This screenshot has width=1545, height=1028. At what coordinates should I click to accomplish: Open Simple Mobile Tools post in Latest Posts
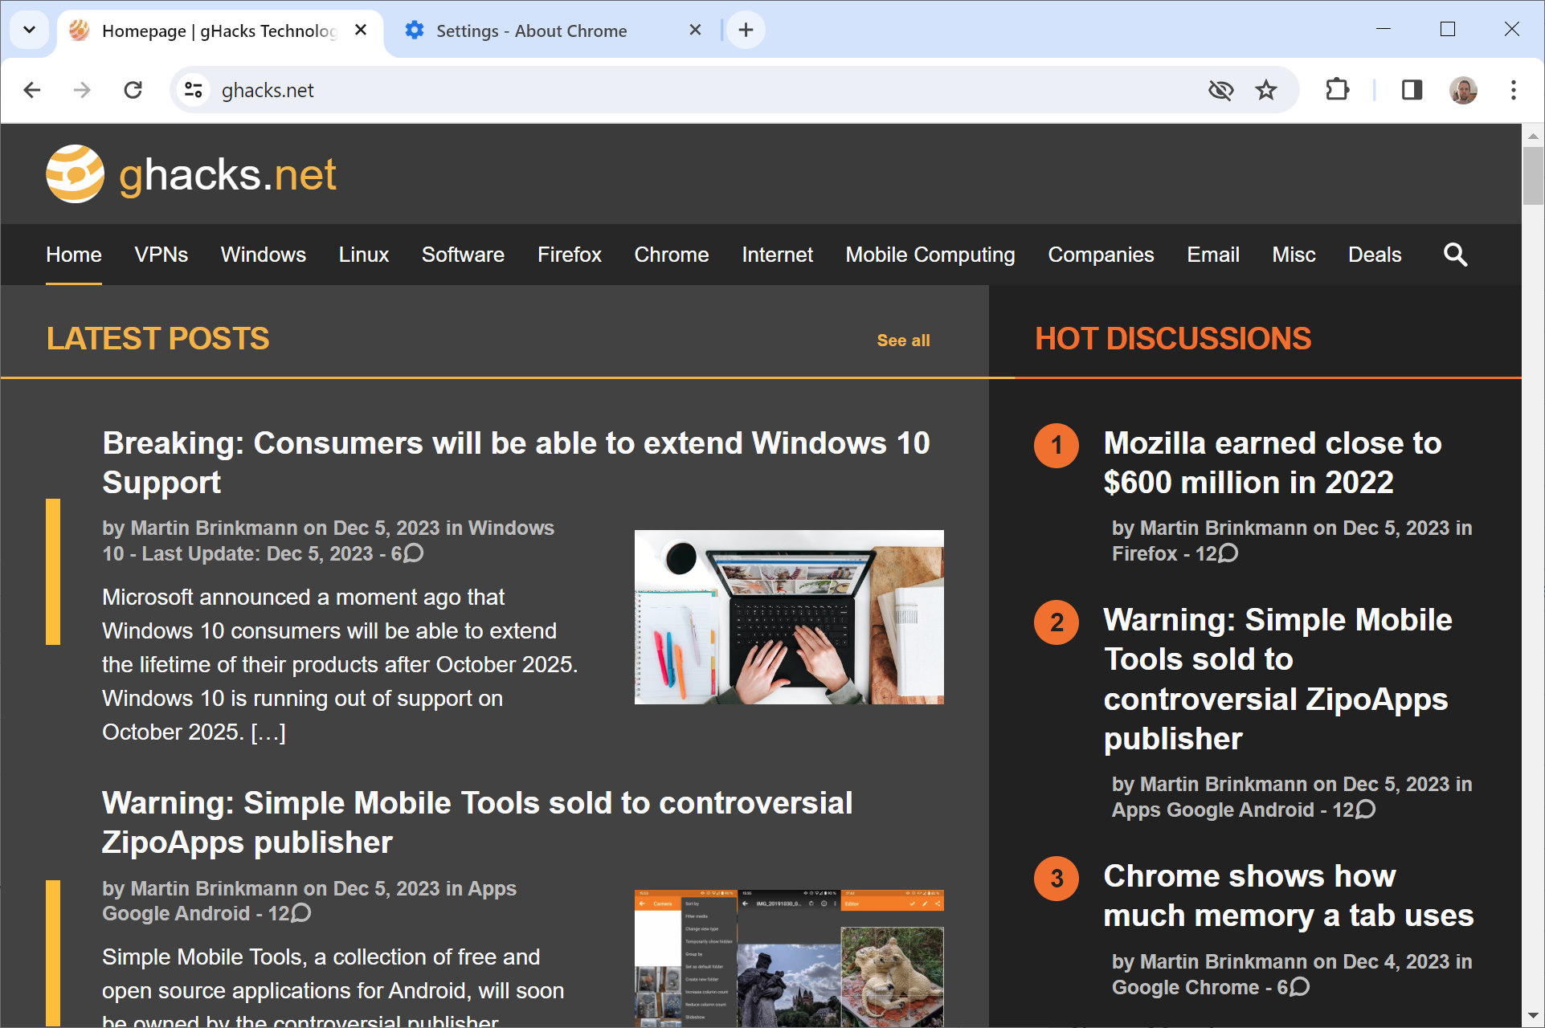(x=477, y=822)
